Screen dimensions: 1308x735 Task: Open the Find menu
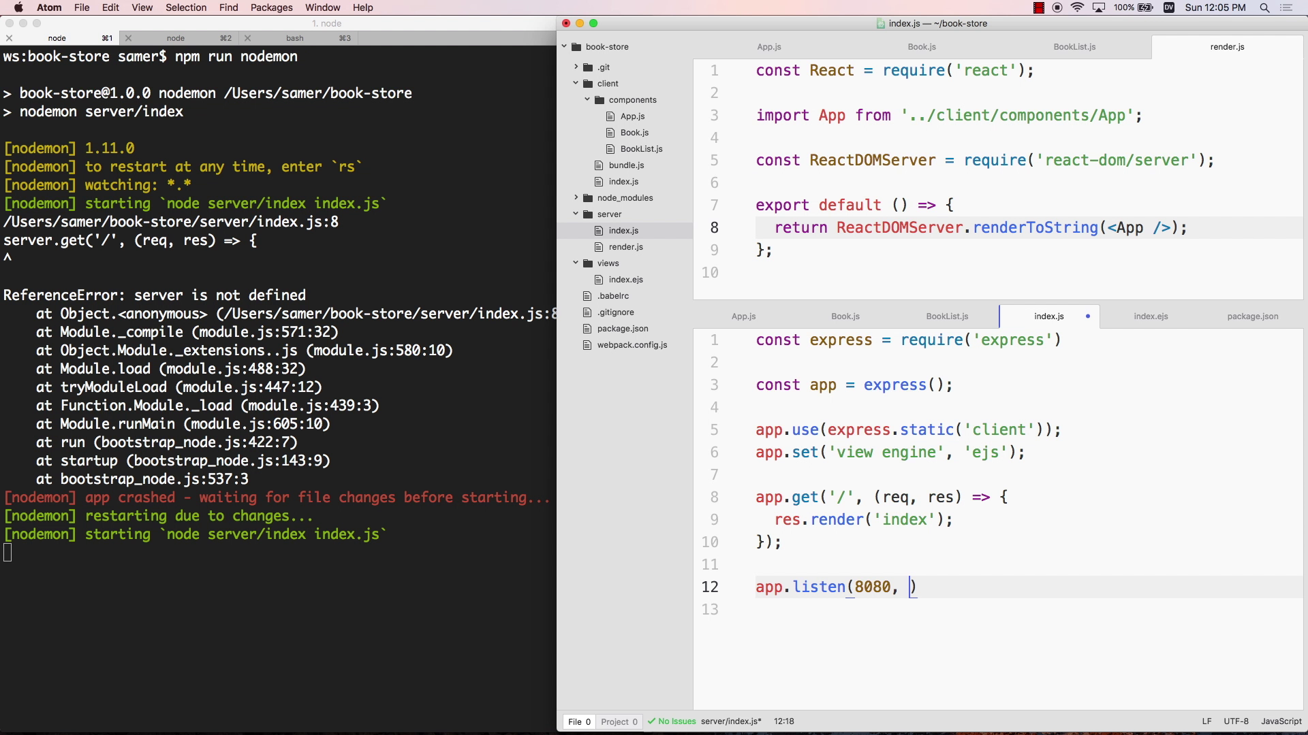[x=228, y=7]
